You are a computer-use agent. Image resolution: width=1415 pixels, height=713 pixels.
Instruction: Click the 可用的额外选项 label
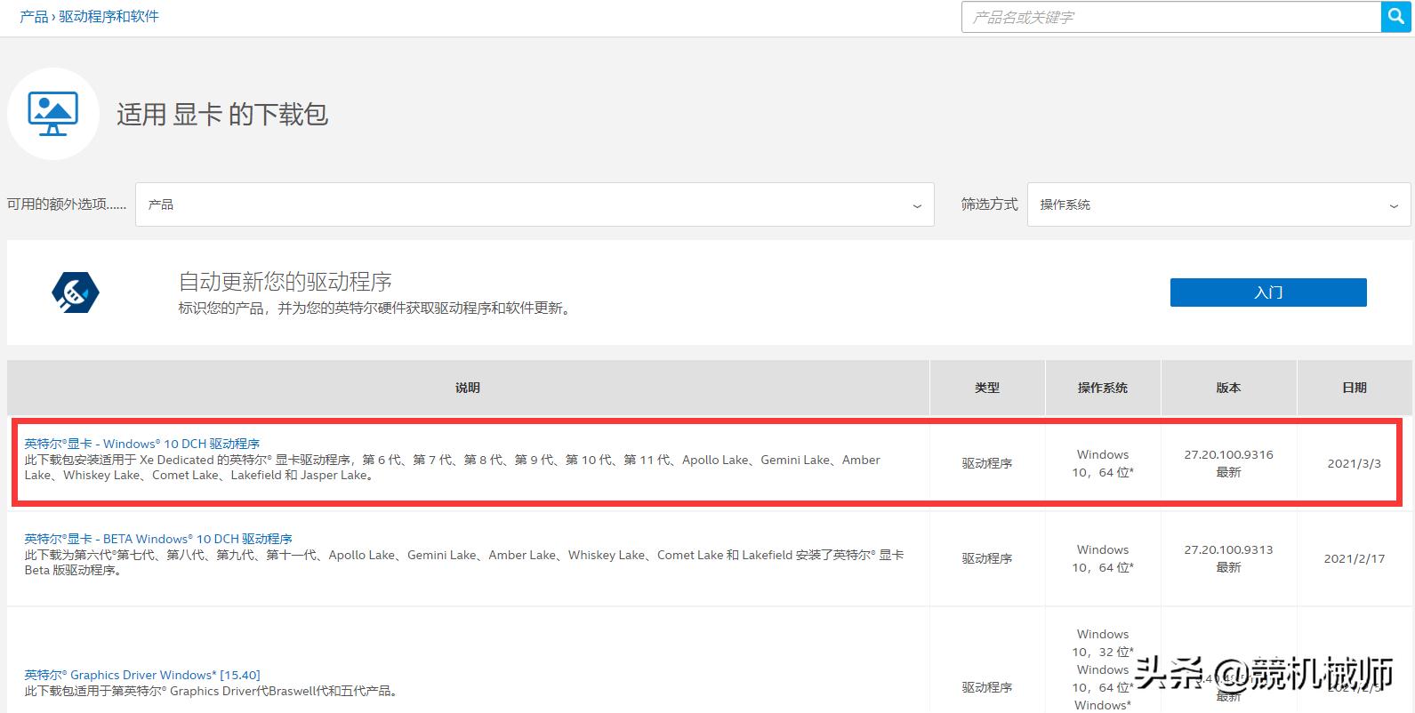pos(67,204)
